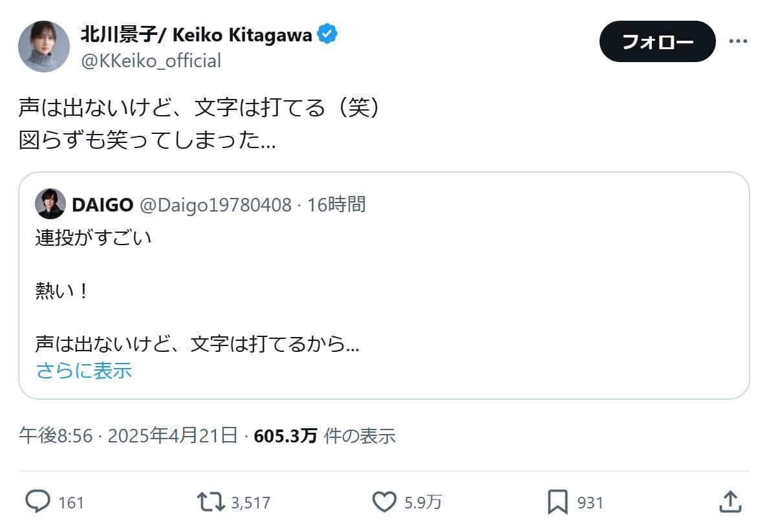Screen dimensions: 769x522
Task: Click the 16時間 quoted tweet timestamp
Action: [x=336, y=205]
